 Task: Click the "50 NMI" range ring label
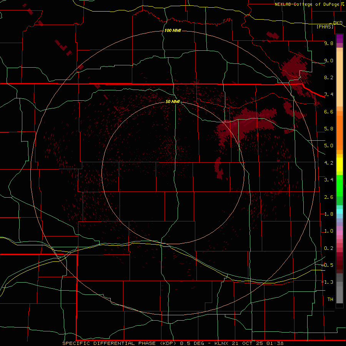[x=173, y=101]
